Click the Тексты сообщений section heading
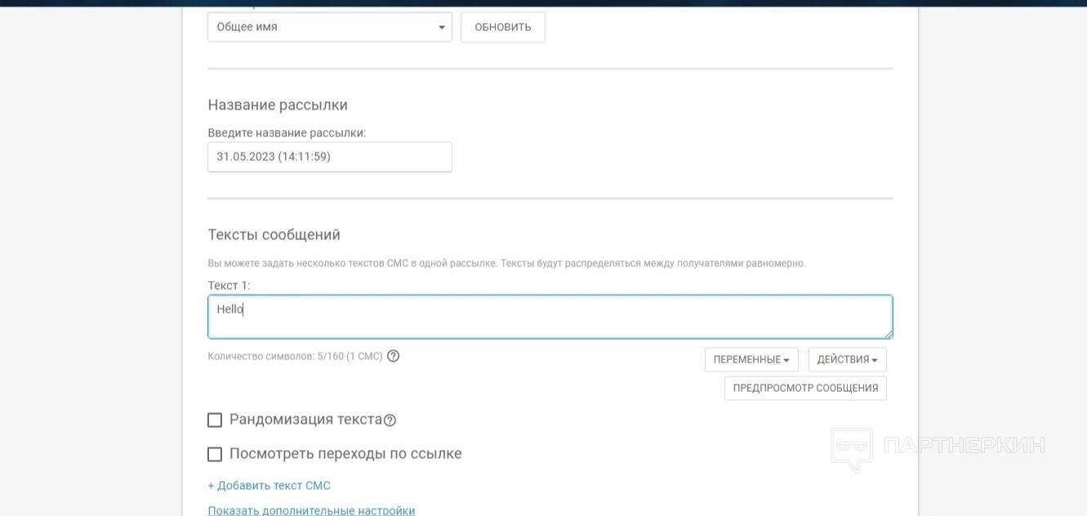 [x=274, y=235]
